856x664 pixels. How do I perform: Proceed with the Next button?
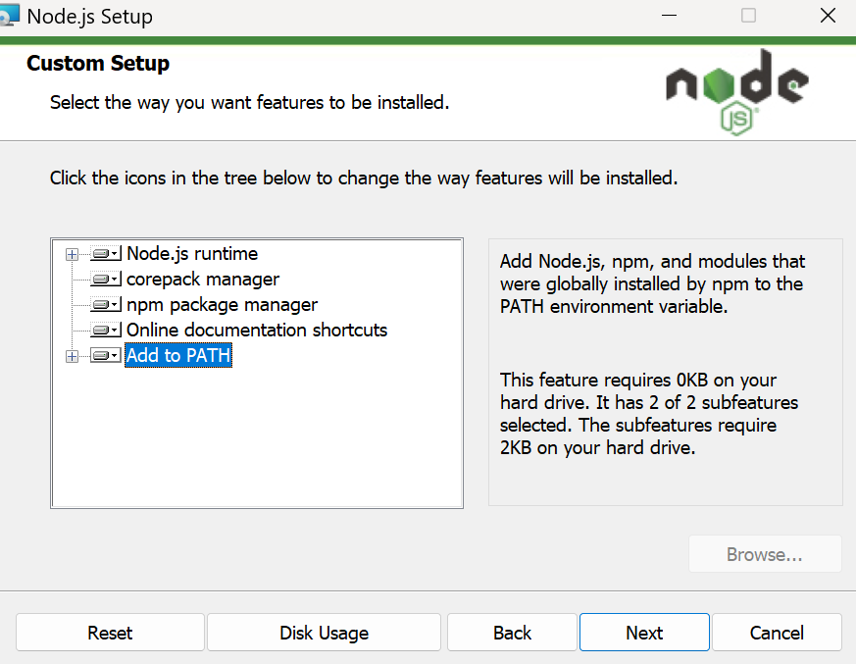tap(644, 633)
